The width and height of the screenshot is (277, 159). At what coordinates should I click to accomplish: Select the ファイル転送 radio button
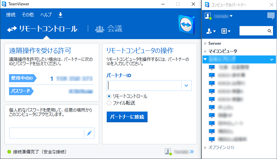click(x=109, y=103)
